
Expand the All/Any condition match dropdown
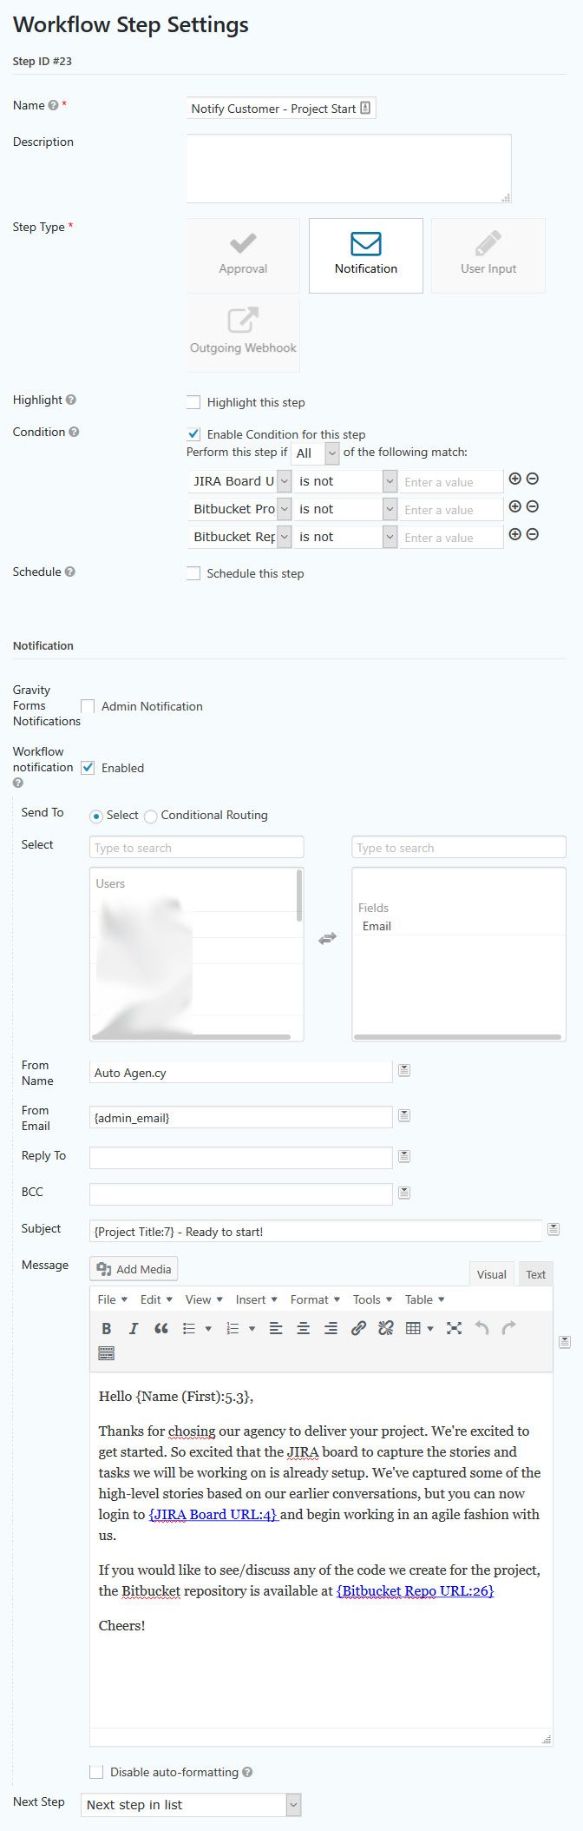(x=315, y=453)
